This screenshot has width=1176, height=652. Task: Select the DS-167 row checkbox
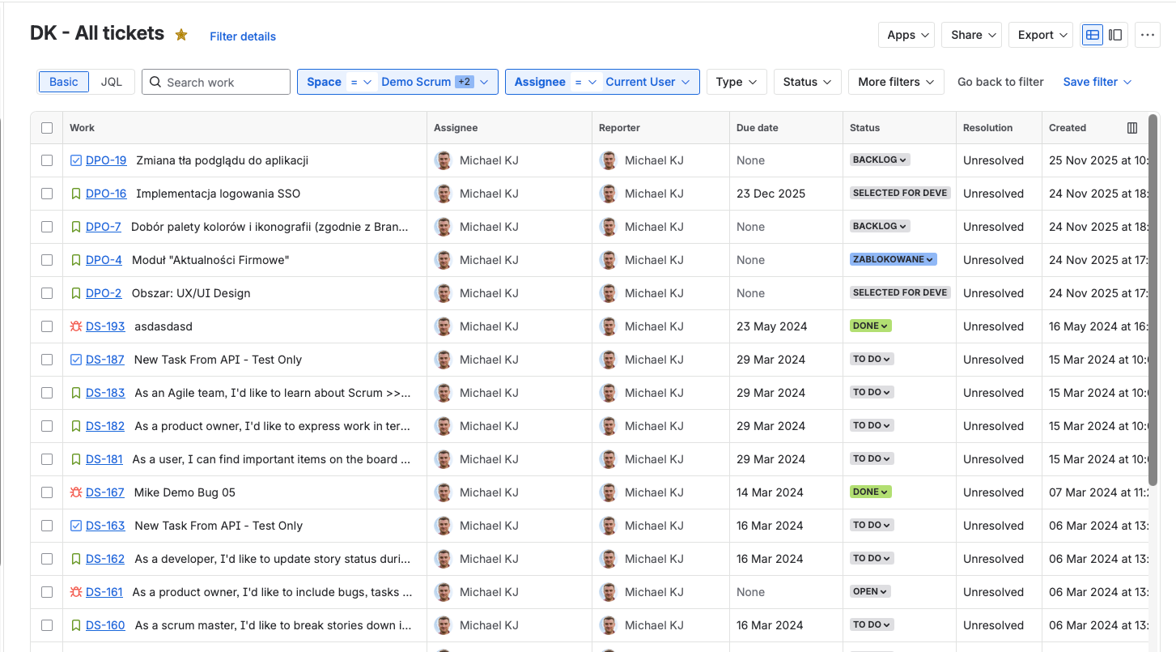(47, 492)
